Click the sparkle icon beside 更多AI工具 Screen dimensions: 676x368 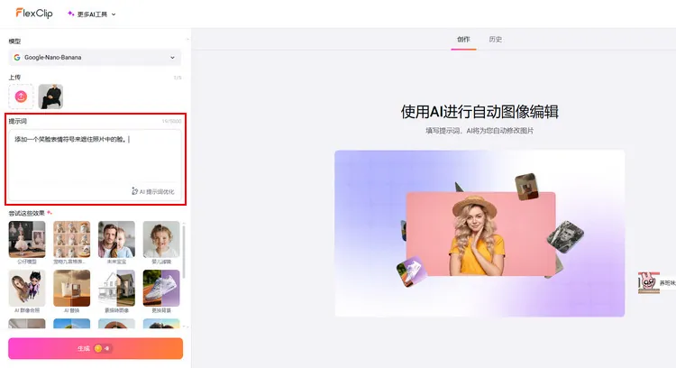[x=70, y=14]
